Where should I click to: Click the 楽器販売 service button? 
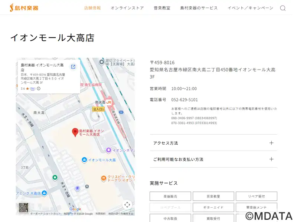click(x=170, y=196)
